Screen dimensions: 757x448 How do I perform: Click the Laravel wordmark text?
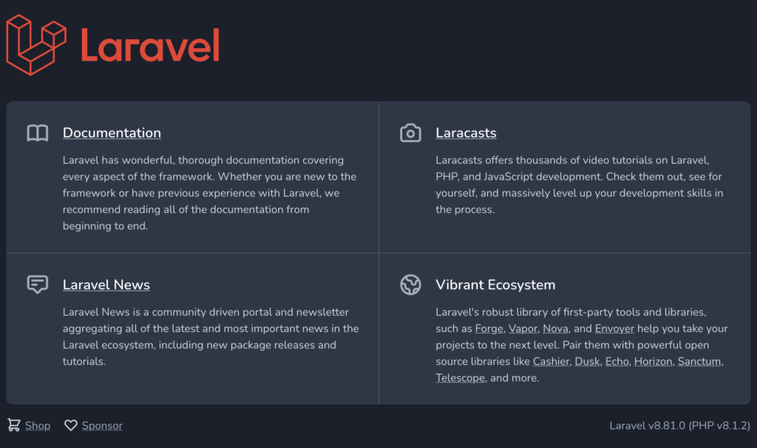(x=150, y=45)
